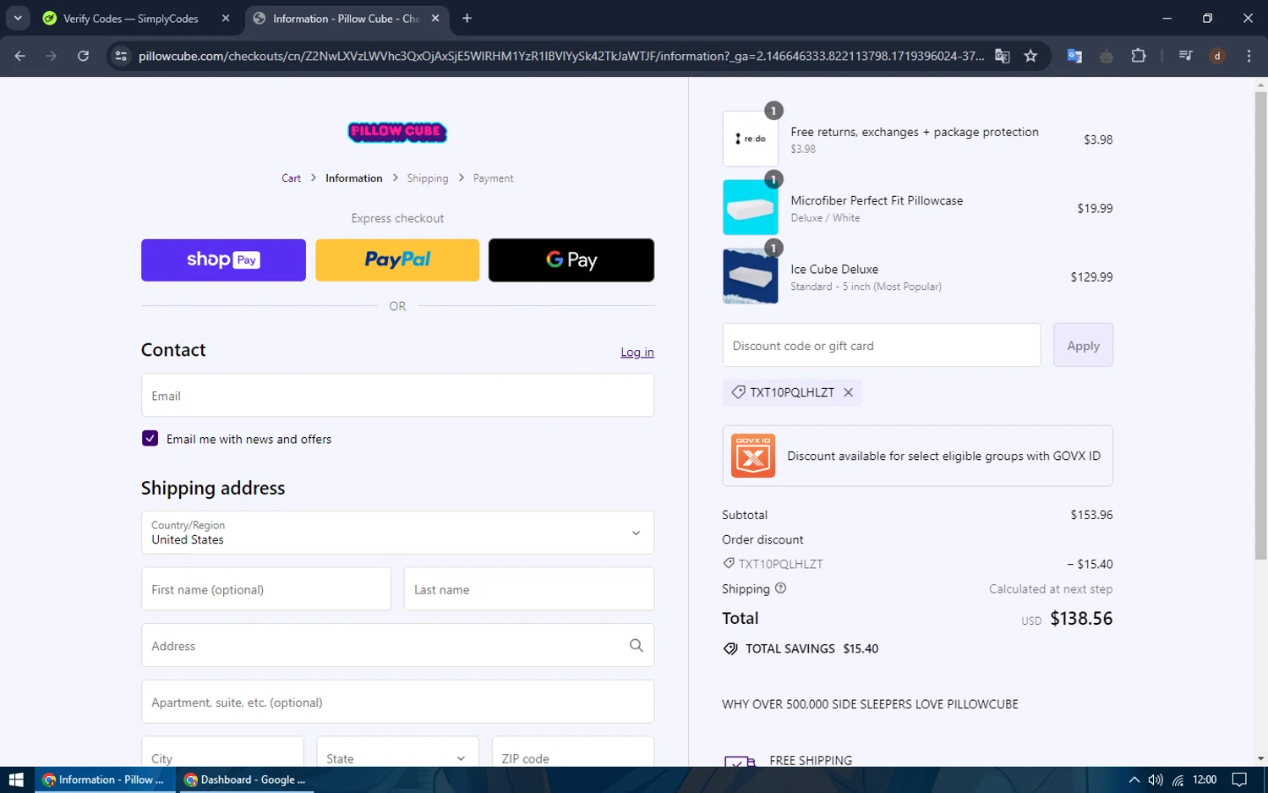The image size is (1268, 793).
Task: Close the Information Pillow Cube tab
Action: point(435,18)
